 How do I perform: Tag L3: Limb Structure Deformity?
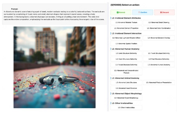[126, 53]
